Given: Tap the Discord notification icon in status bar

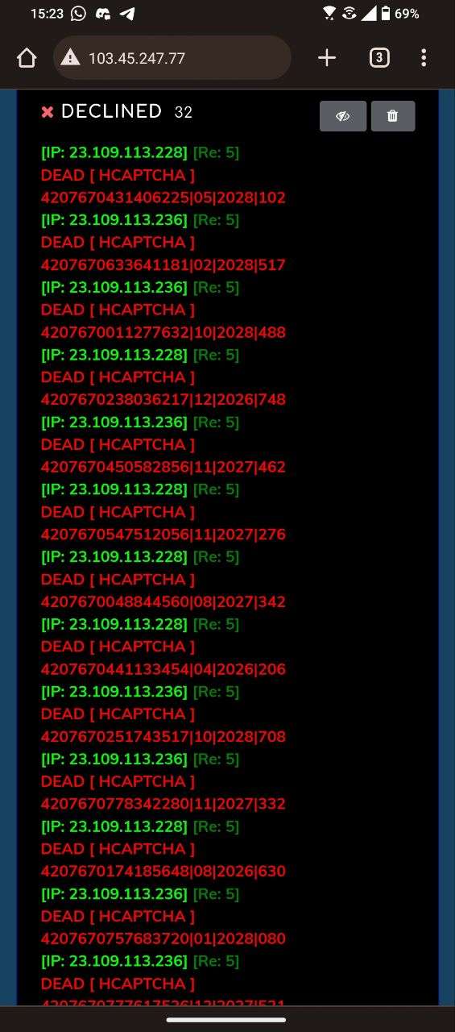Looking at the screenshot, I should tap(103, 14).
